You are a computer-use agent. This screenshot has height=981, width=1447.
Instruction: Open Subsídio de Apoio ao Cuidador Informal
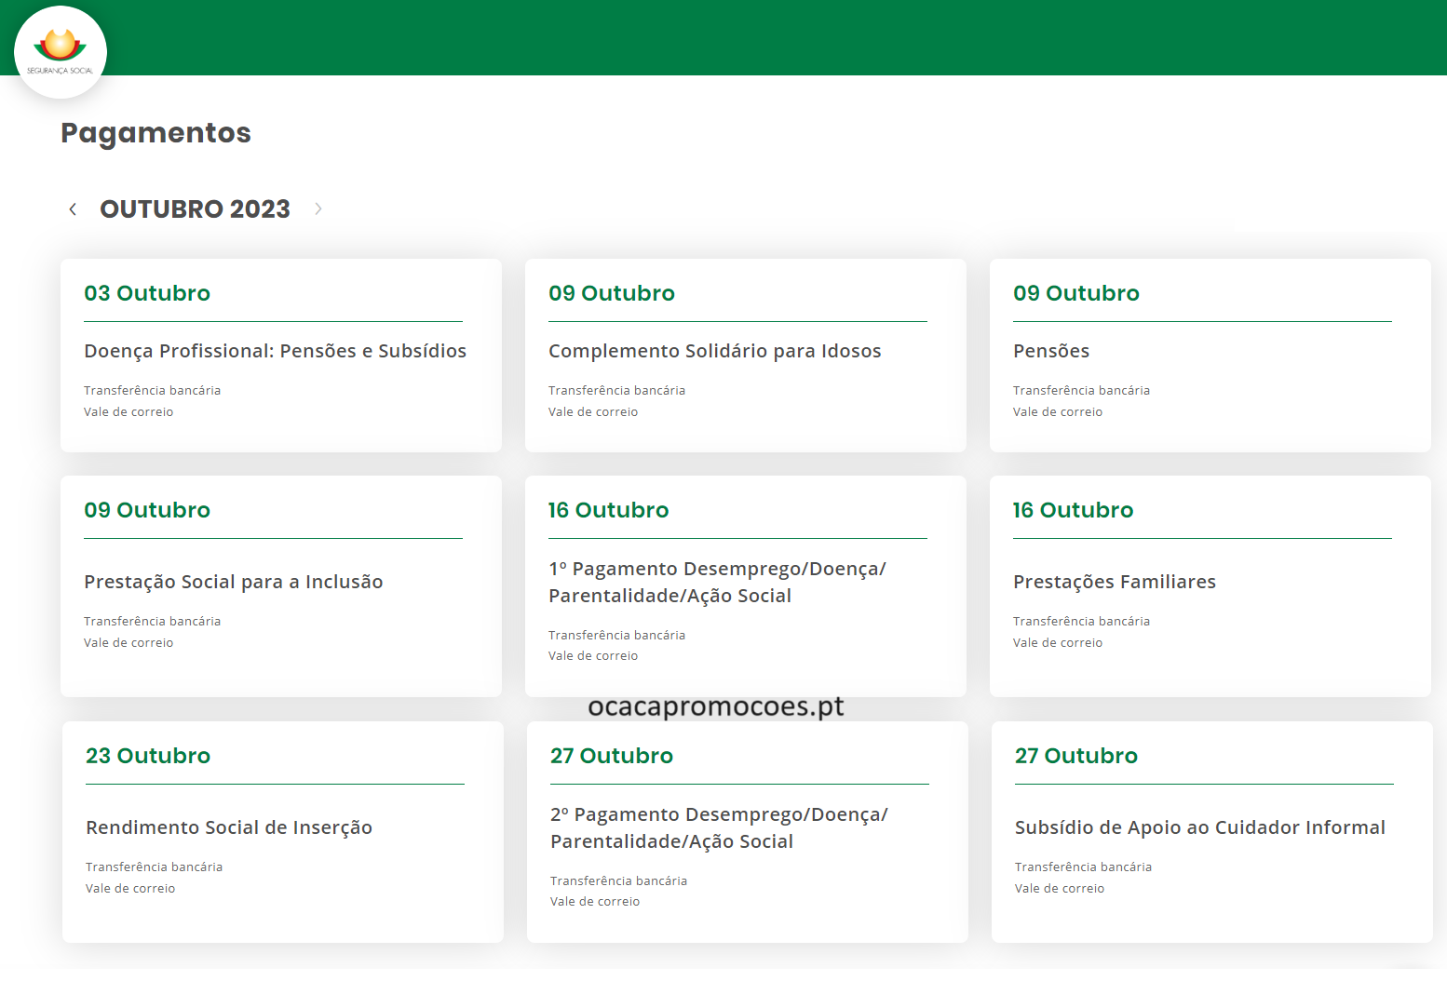tap(1199, 827)
